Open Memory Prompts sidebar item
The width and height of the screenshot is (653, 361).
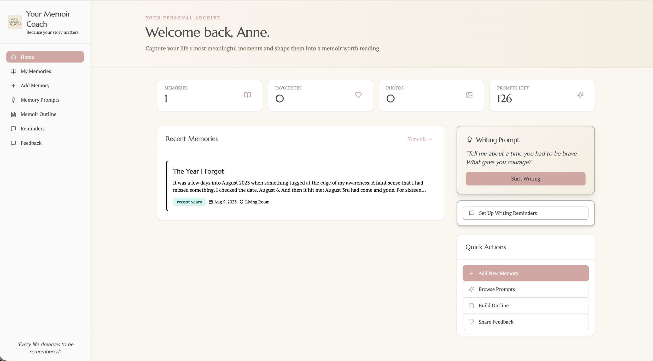click(x=40, y=100)
